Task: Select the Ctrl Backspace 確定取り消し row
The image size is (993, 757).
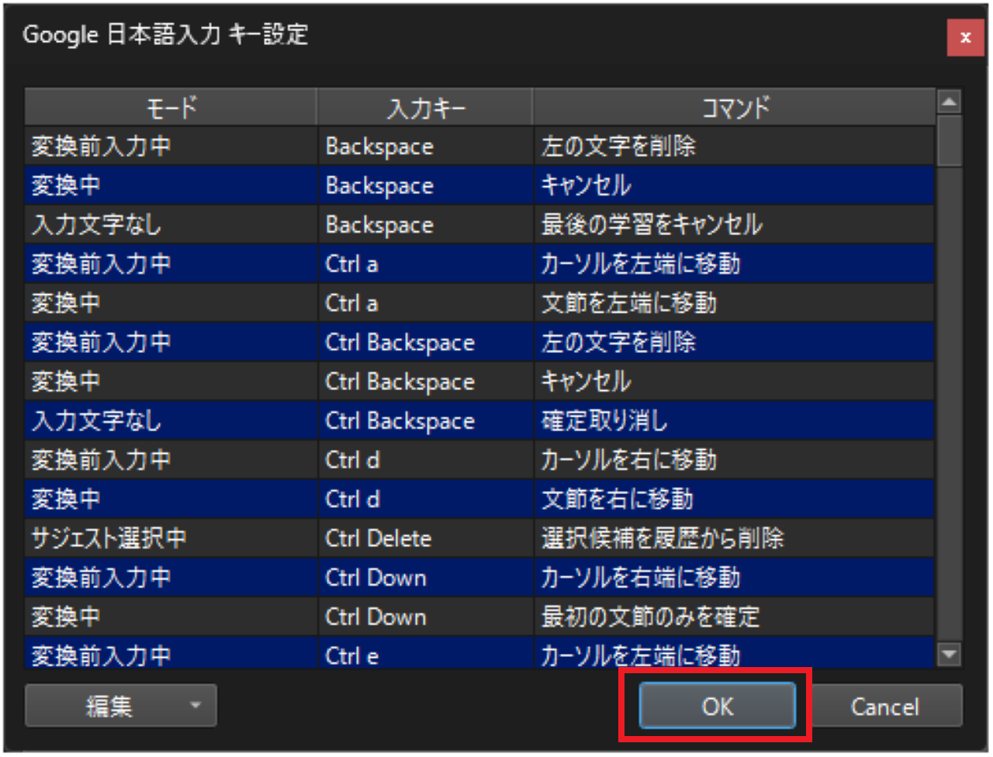Action: 310,420
